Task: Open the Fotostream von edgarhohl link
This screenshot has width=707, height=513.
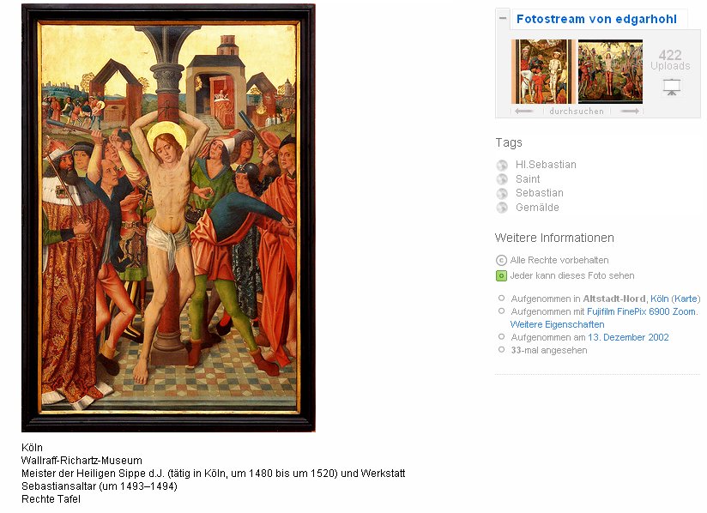Action: click(596, 19)
